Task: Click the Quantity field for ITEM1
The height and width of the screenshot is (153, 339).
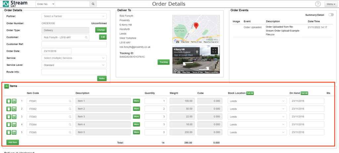Action: pyautogui.click(x=156, y=101)
